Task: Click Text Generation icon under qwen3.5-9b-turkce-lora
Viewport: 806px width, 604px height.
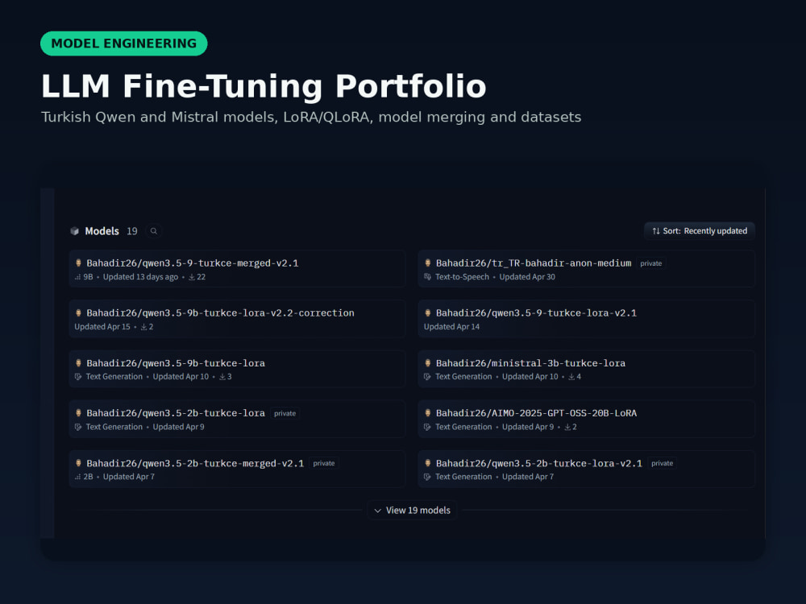Action: pos(78,376)
